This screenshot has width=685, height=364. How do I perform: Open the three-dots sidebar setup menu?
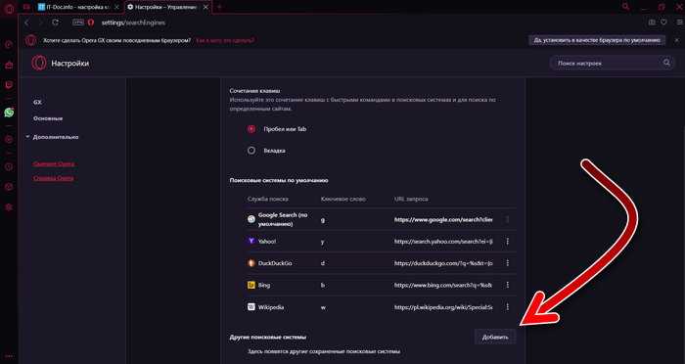point(9,356)
